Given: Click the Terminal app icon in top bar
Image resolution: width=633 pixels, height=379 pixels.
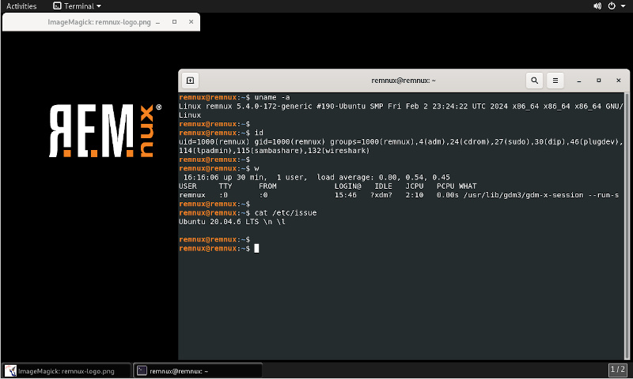Looking at the screenshot, I should [x=57, y=6].
